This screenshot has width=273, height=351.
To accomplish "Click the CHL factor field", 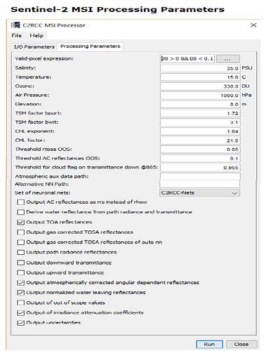I will coord(200,140).
